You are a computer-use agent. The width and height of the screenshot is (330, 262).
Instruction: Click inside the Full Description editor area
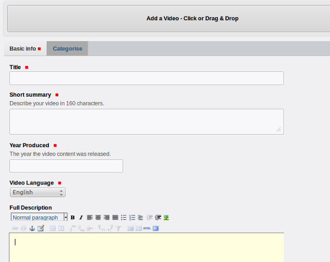tap(146, 247)
